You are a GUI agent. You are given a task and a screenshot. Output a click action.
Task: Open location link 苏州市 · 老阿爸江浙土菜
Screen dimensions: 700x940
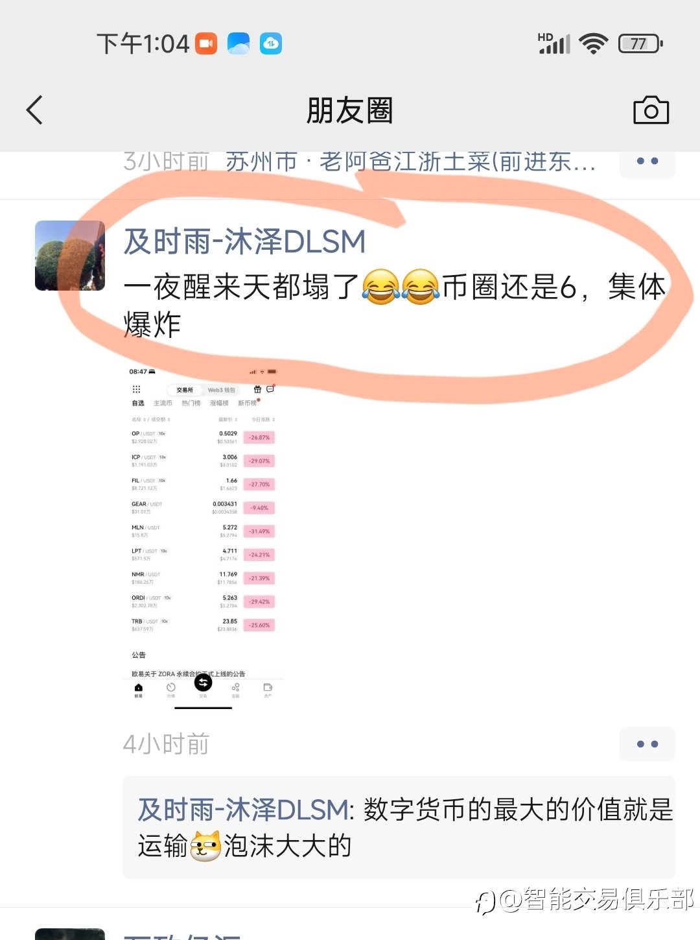click(411, 162)
